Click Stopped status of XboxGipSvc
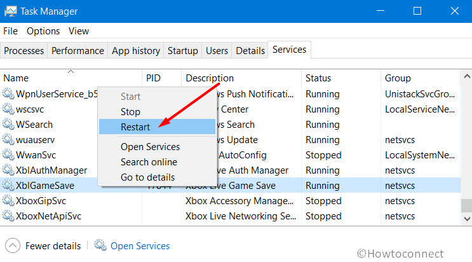Screen dimensions: 472x262 (323, 201)
